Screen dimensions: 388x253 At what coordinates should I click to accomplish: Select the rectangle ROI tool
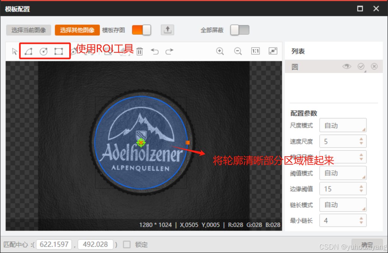tap(59, 51)
